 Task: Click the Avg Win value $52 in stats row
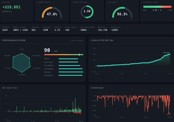34,30
